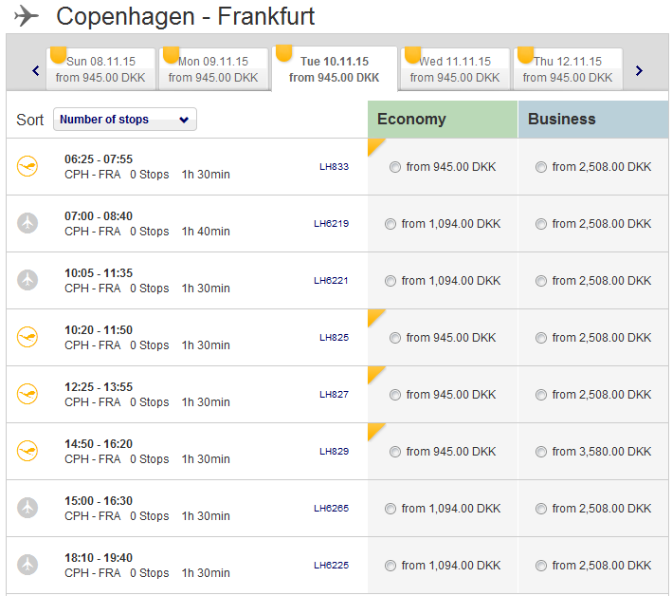Switch to the Sun 08.11.15 date tab

click(x=102, y=69)
